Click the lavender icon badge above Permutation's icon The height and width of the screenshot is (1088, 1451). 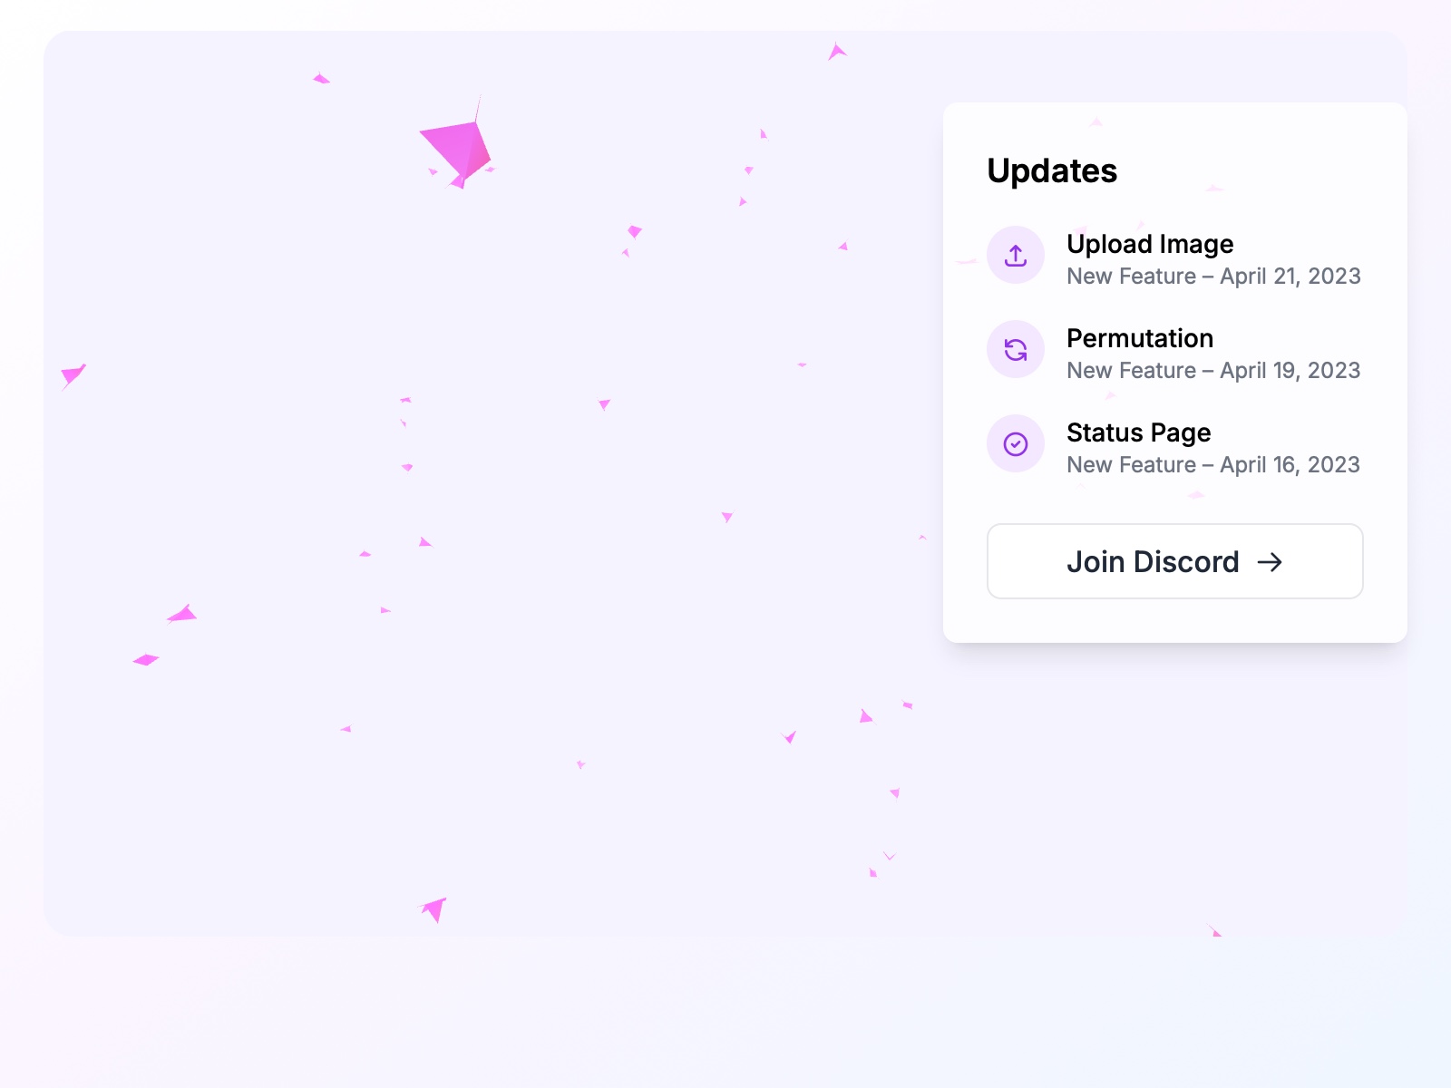click(x=1016, y=255)
